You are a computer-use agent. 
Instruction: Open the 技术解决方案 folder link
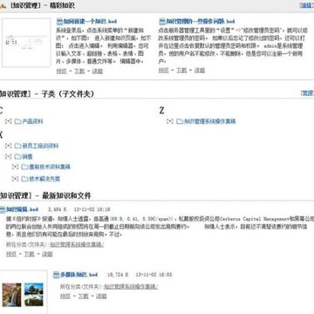pyautogui.click(x=44, y=179)
